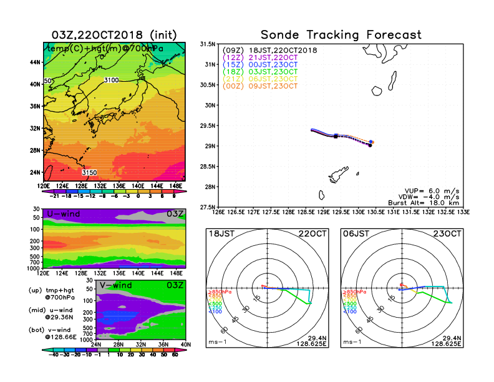
Task: Click the 'Sonde Tracking Forecast' title
Action: (x=341, y=35)
